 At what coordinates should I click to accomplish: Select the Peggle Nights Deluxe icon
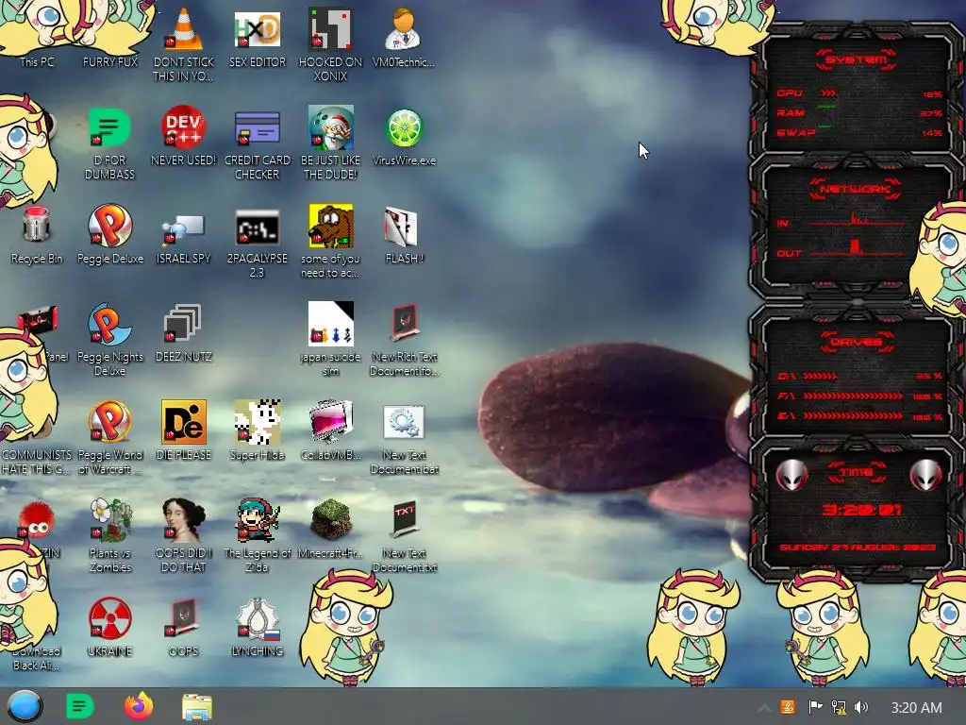[x=109, y=339]
